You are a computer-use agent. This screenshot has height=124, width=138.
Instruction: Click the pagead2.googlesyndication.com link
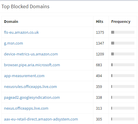(x=32, y=97)
